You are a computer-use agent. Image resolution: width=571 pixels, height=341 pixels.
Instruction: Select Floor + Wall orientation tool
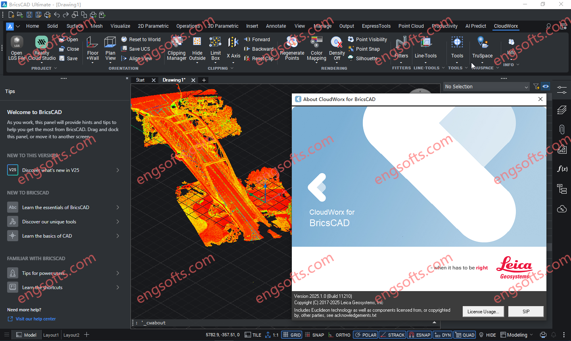pyautogui.click(x=92, y=48)
